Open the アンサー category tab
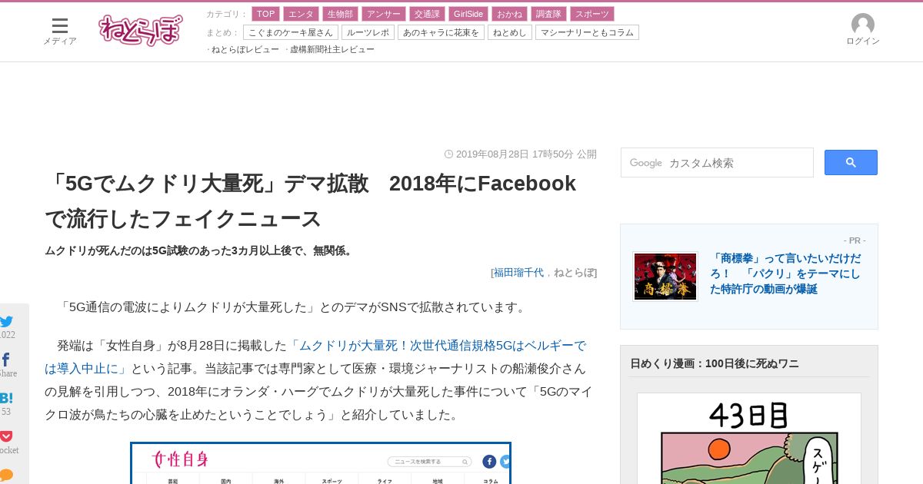923x484 pixels. 383,14
